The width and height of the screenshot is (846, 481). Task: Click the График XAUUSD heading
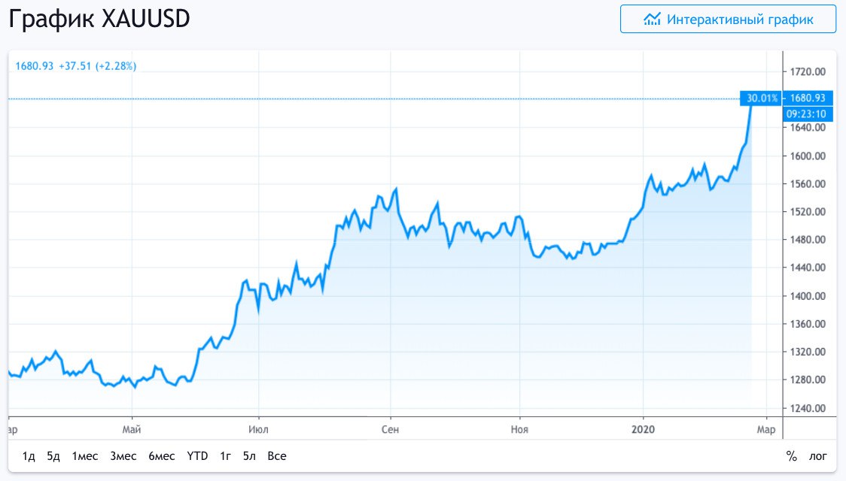point(99,20)
